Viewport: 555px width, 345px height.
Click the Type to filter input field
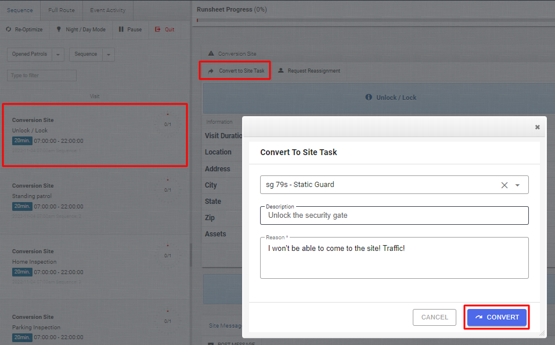(41, 76)
